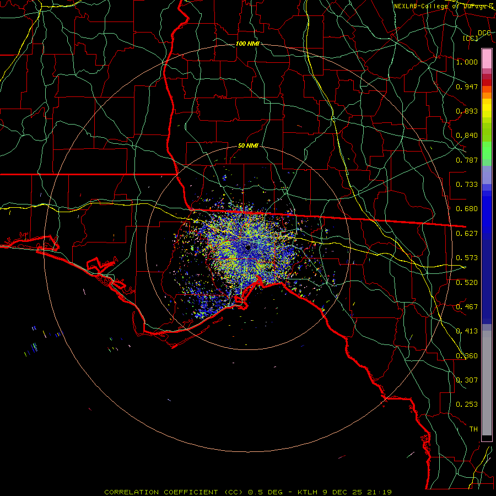Click the 0.840 scale value

tap(467, 136)
